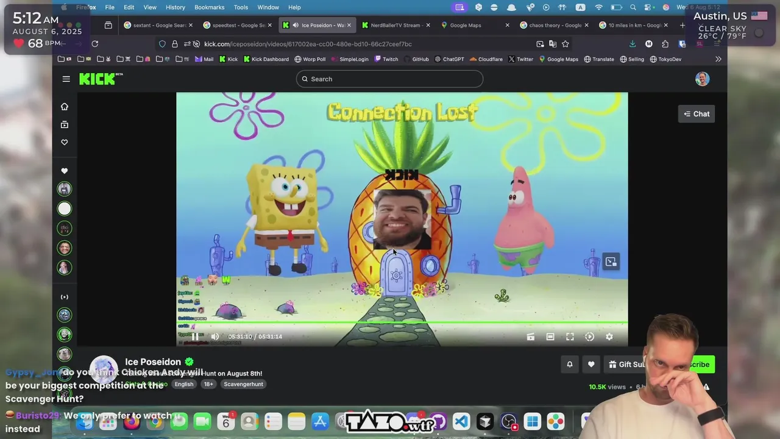Viewport: 780px width, 439px height.
Task: Pause the video playback
Action: pyautogui.click(x=195, y=337)
